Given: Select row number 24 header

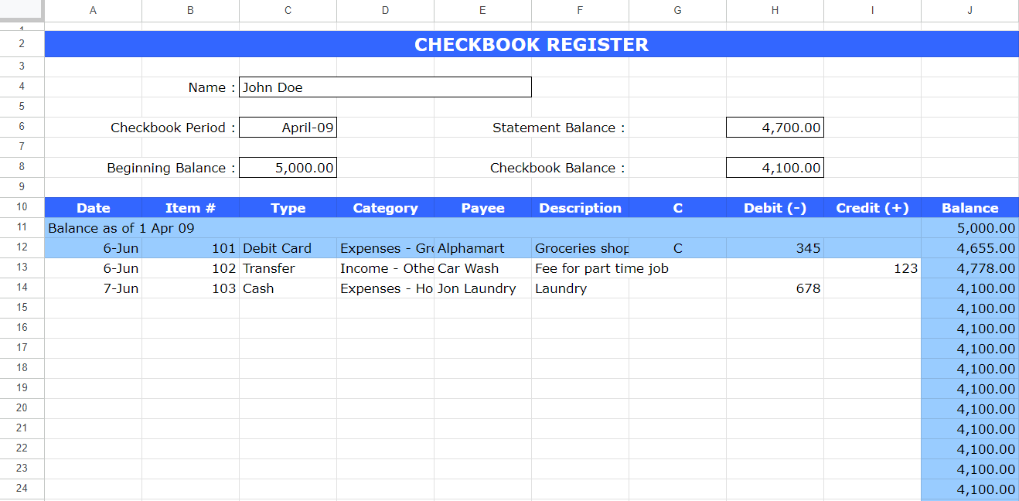Looking at the screenshot, I should coord(22,489).
